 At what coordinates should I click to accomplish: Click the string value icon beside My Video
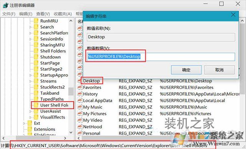tap(80, 120)
